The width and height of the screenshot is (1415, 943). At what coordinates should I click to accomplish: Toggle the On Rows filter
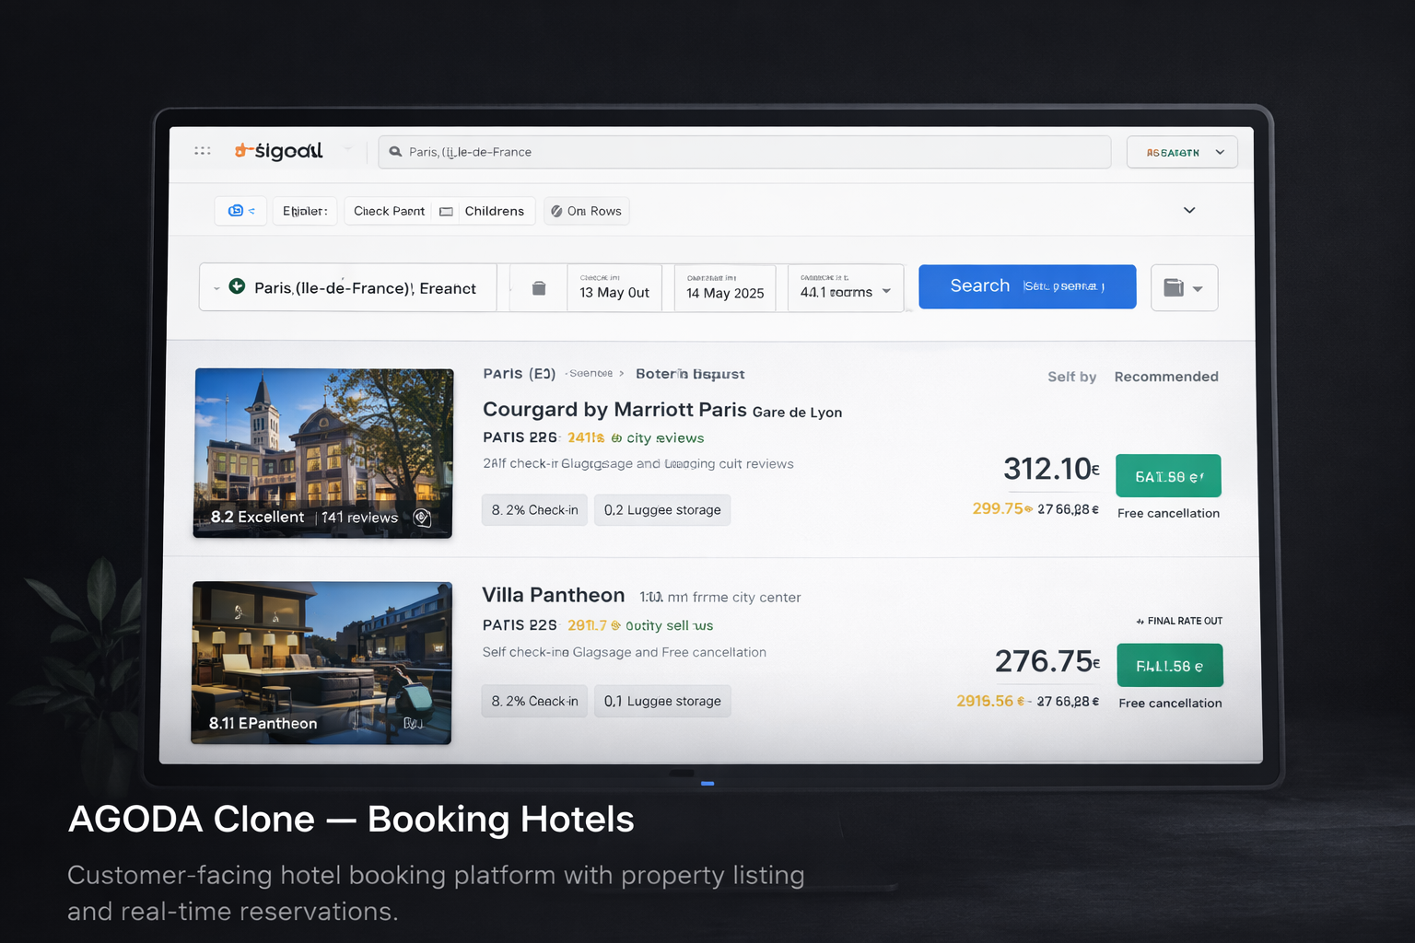pos(586,211)
